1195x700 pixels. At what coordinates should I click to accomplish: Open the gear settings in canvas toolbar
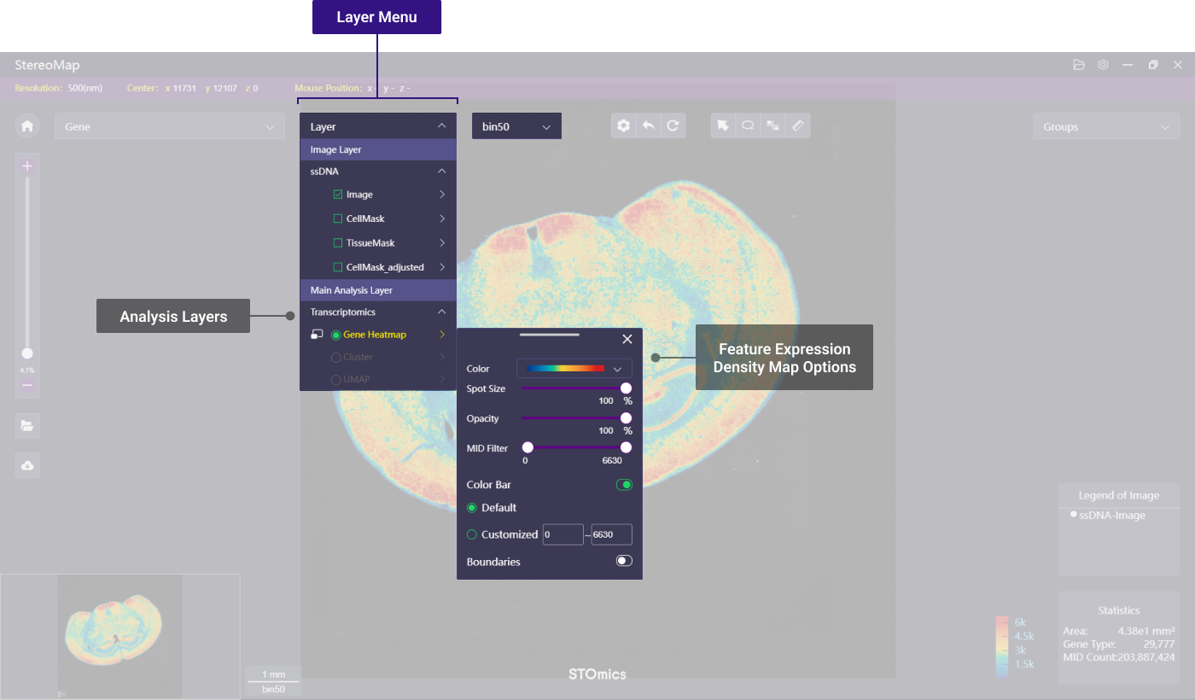point(624,125)
